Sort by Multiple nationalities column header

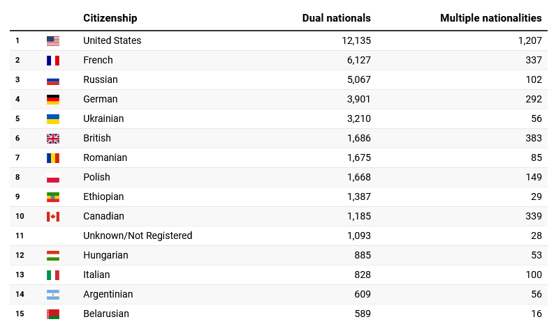(x=490, y=18)
